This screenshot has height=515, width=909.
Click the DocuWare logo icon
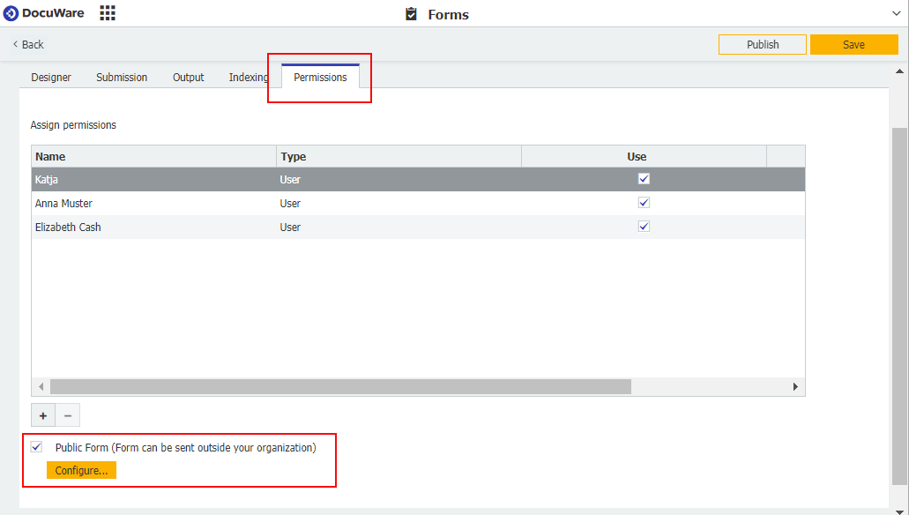(11, 13)
